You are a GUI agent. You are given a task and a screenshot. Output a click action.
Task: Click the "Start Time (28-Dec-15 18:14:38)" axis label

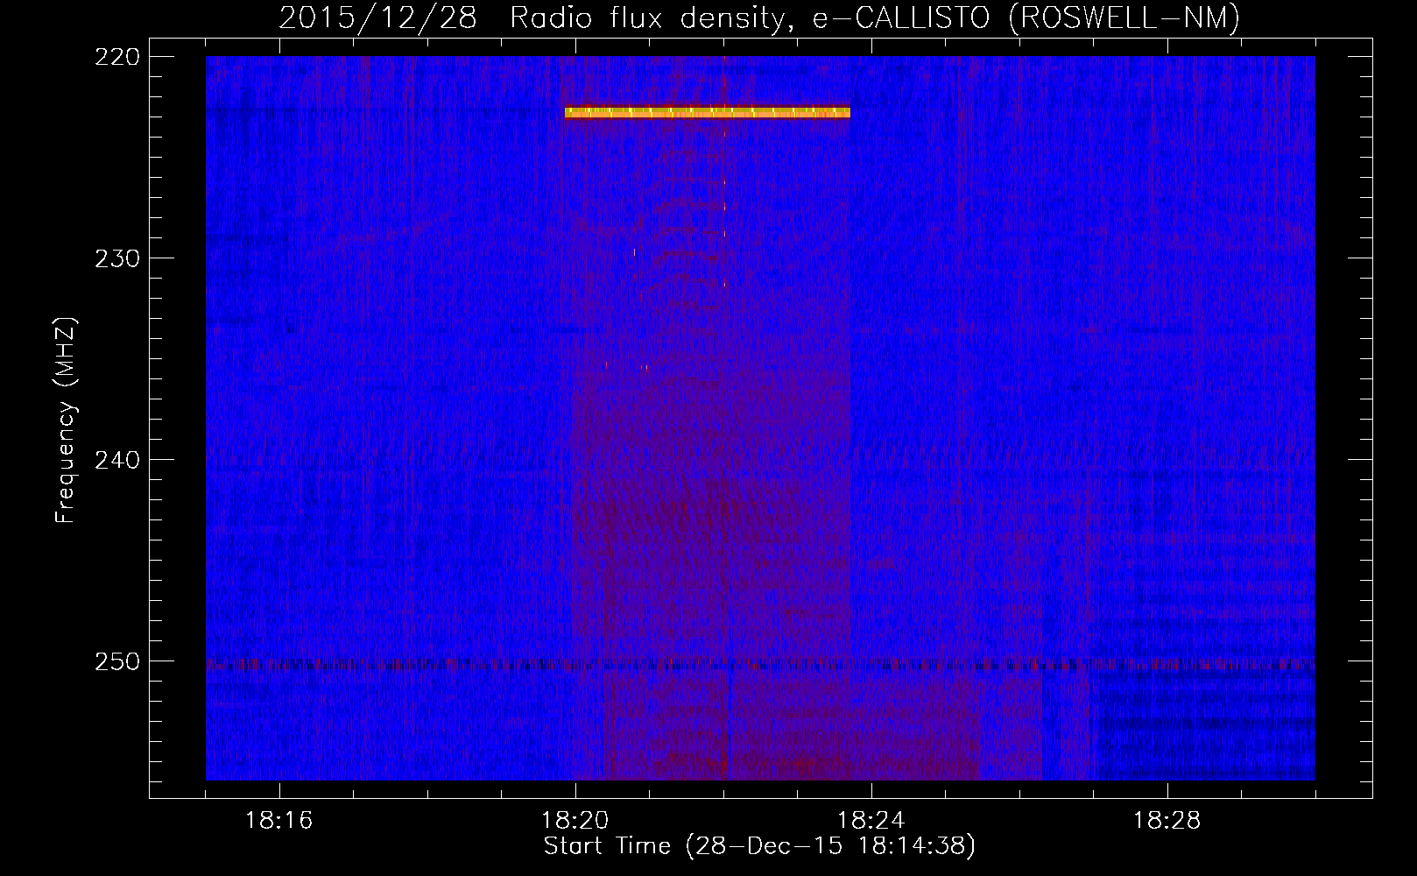pos(759,846)
